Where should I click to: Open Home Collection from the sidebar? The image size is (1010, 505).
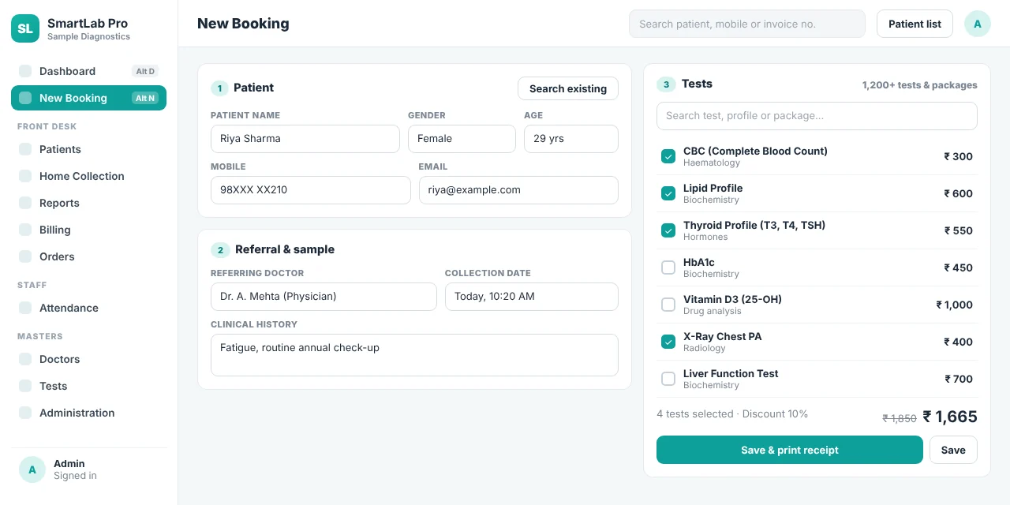pyautogui.click(x=88, y=176)
